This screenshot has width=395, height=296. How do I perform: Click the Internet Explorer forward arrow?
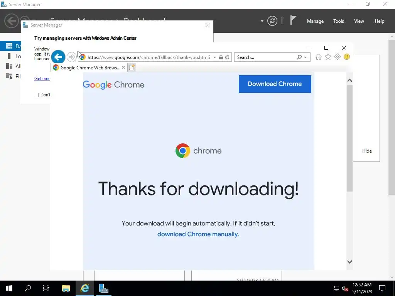(x=71, y=57)
